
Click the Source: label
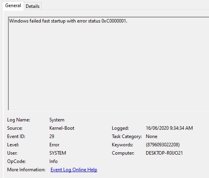(15, 128)
